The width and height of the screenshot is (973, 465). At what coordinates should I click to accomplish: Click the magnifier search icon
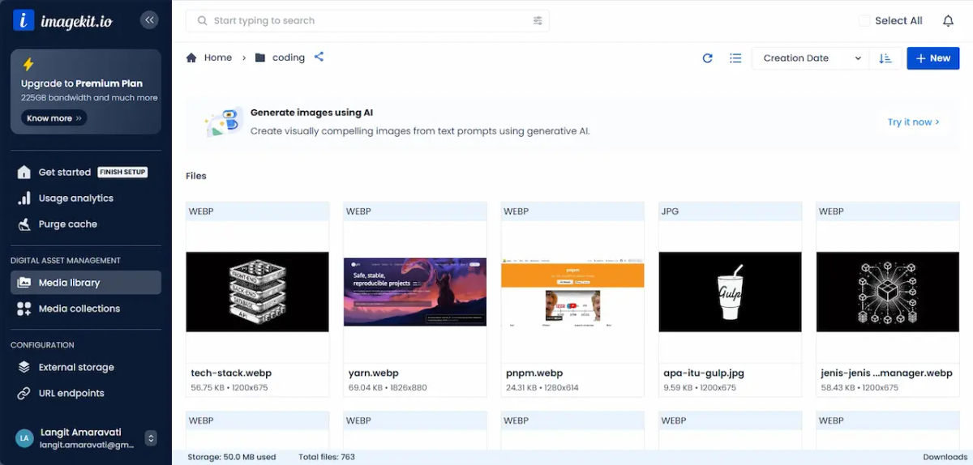click(x=203, y=20)
